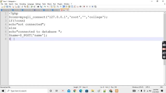The height and width of the screenshot is (93, 166).
Task: Select the 'new 1' document tab
Action: tap(64, 10)
